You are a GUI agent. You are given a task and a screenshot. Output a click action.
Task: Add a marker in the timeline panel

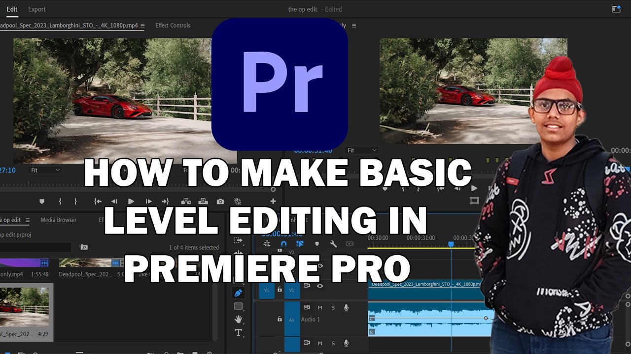(317, 243)
